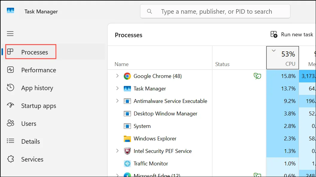Click the Traffic Monitor process icon
Viewport: 316px width, 177px height.
(x=127, y=164)
